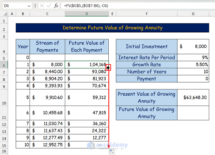The height and width of the screenshot is (155, 215).
Task: Click the Payment label cell
Action: [x=147, y=79]
